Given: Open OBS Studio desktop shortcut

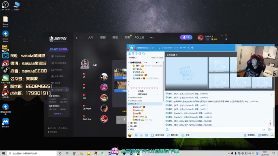Looking at the screenshot, I should click(x=5, y=6).
